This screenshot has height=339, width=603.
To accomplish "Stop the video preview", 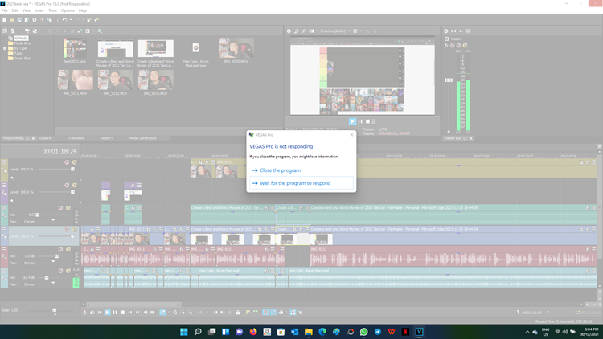I will tap(367, 121).
